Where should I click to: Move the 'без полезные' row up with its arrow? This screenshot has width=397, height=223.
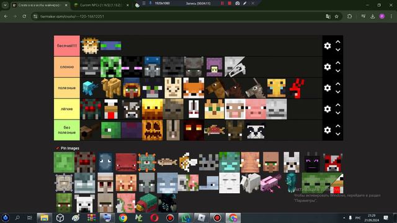click(x=338, y=126)
